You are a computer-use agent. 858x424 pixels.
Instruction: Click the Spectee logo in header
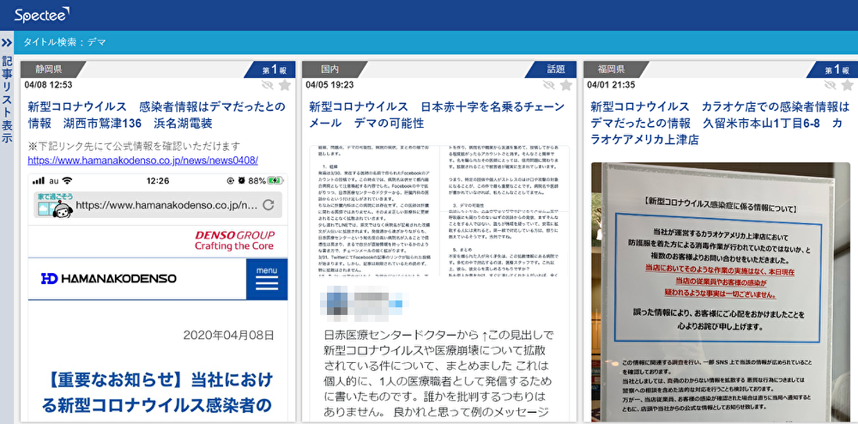click(x=42, y=15)
